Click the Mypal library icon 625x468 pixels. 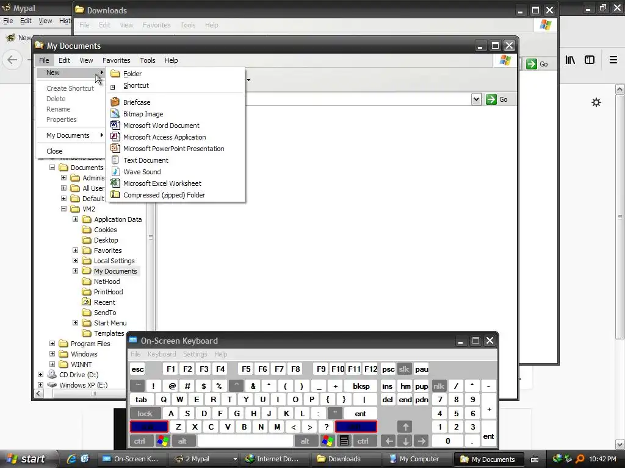(x=570, y=60)
